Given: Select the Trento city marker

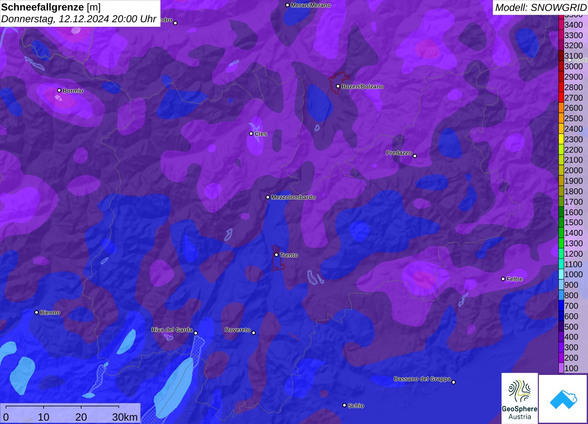Looking at the screenshot, I should point(276,255).
